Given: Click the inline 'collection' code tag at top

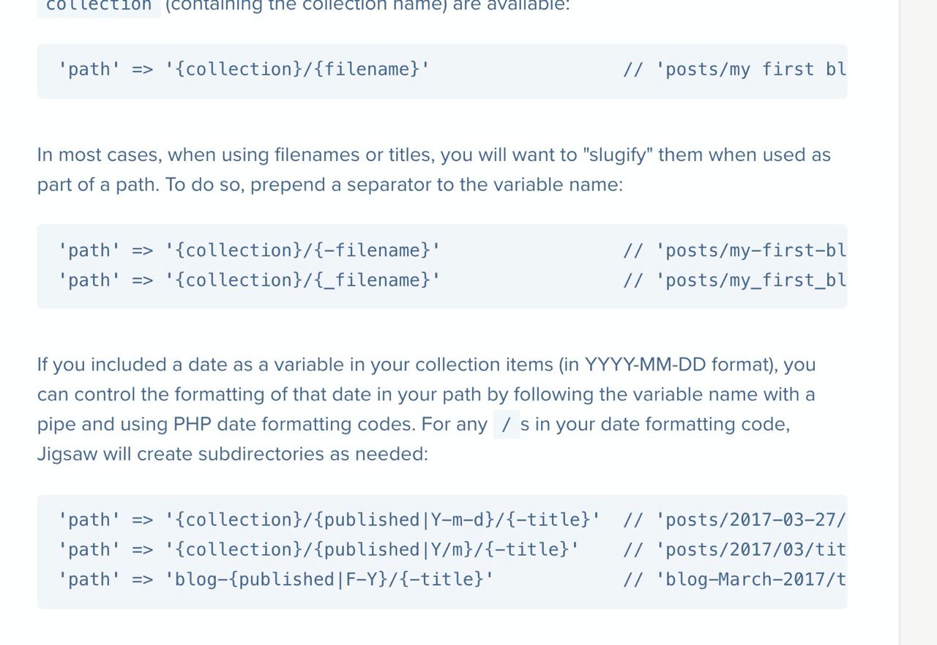Looking at the screenshot, I should click(99, 6).
